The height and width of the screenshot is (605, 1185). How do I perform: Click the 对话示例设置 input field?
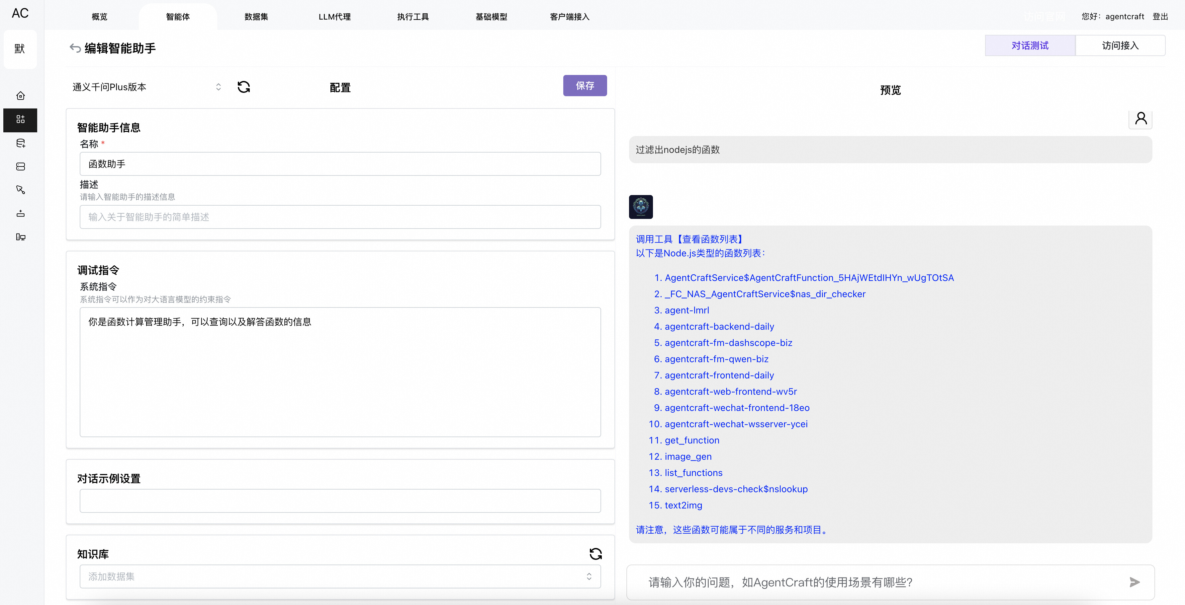click(x=340, y=501)
